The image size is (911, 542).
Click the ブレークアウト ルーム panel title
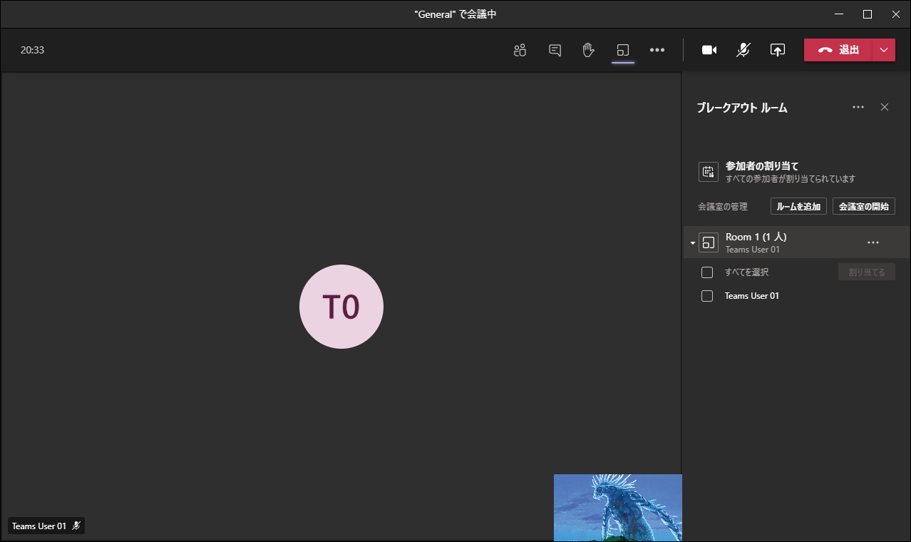click(x=742, y=108)
